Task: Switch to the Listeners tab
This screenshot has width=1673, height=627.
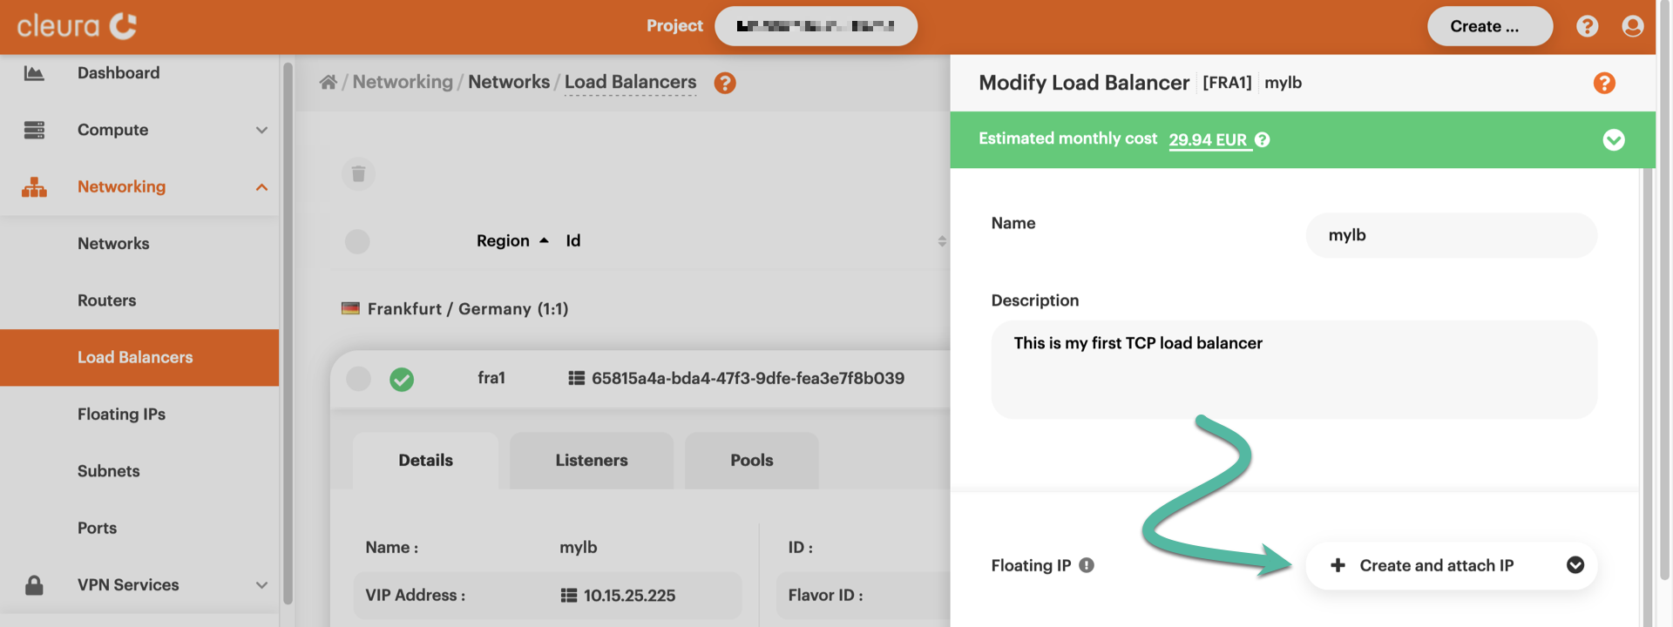Action: 591,461
